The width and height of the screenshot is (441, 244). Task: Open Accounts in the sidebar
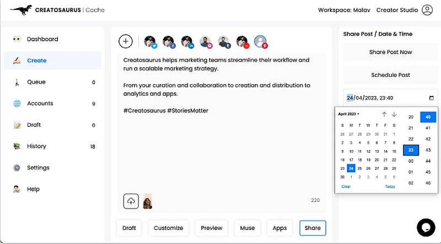pos(52,103)
